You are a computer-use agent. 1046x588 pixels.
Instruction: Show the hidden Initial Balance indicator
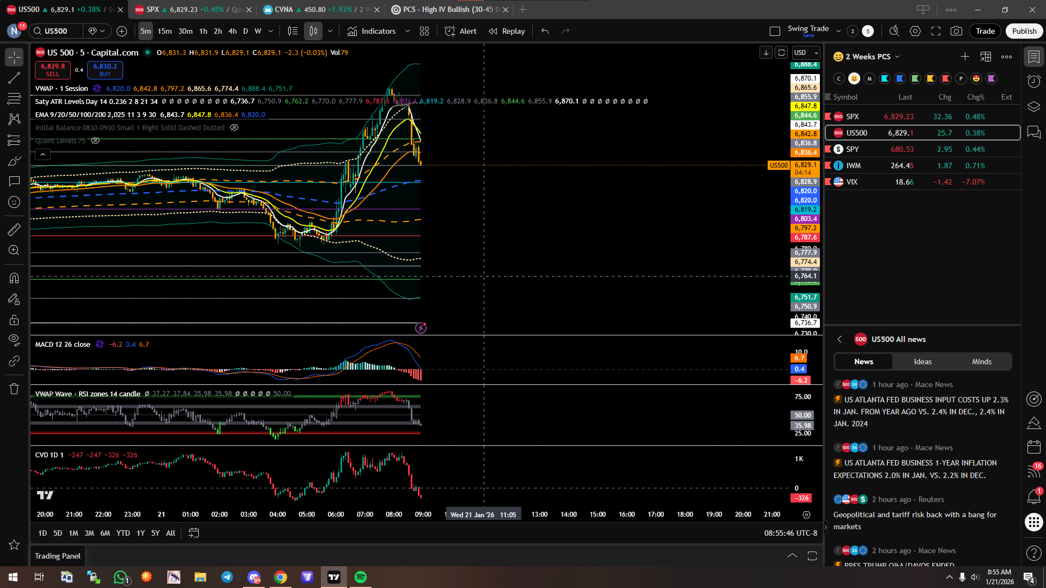(234, 127)
